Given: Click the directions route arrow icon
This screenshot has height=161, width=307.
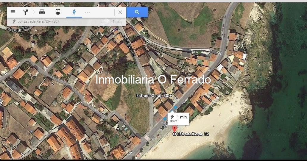Looking at the screenshot, I should pyautogui.click(x=25, y=12).
